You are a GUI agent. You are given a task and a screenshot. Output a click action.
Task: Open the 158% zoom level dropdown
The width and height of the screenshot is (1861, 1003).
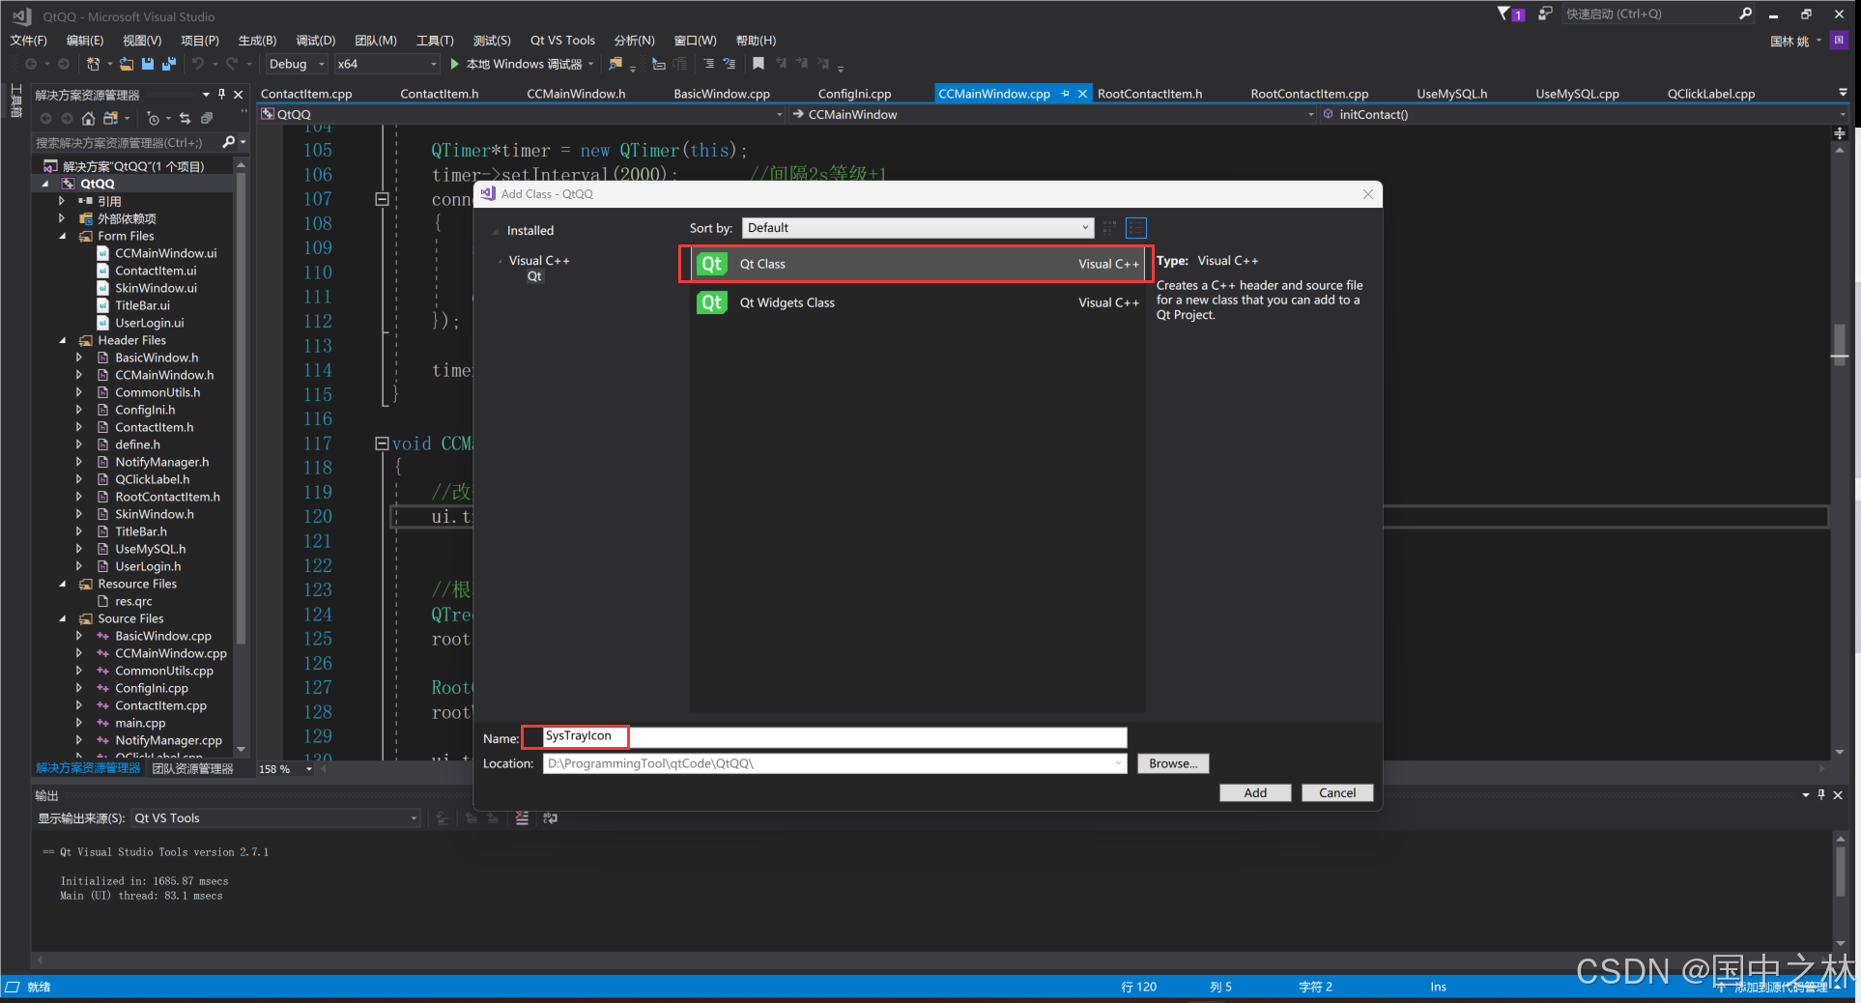coord(309,769)
